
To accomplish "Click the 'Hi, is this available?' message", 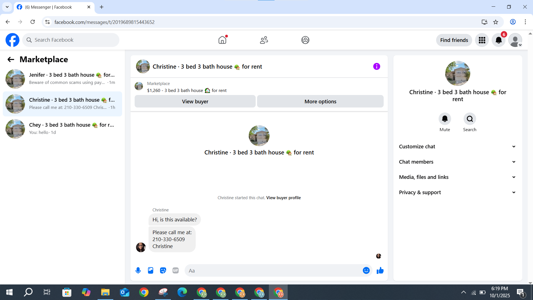I will pos(175,220).
